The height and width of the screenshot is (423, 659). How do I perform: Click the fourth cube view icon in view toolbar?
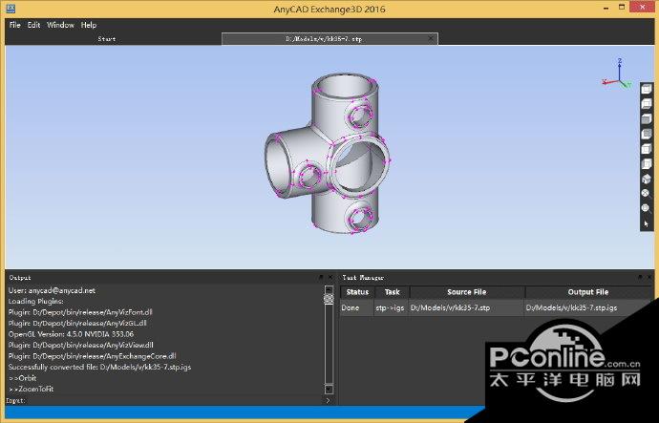647,135
